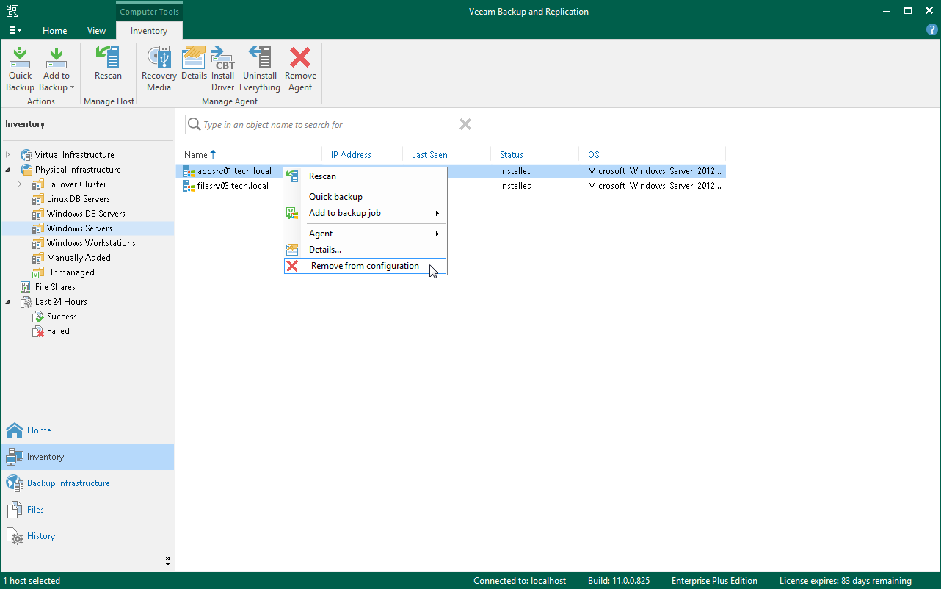Select the Unmanaged group
941x589 pixels.
(x=70, y=272)
